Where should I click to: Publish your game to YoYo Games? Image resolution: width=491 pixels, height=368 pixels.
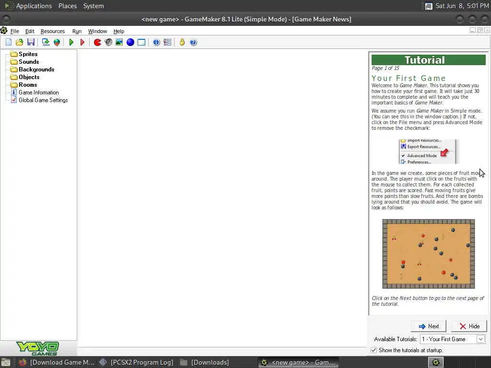click(x=57, y=42)
